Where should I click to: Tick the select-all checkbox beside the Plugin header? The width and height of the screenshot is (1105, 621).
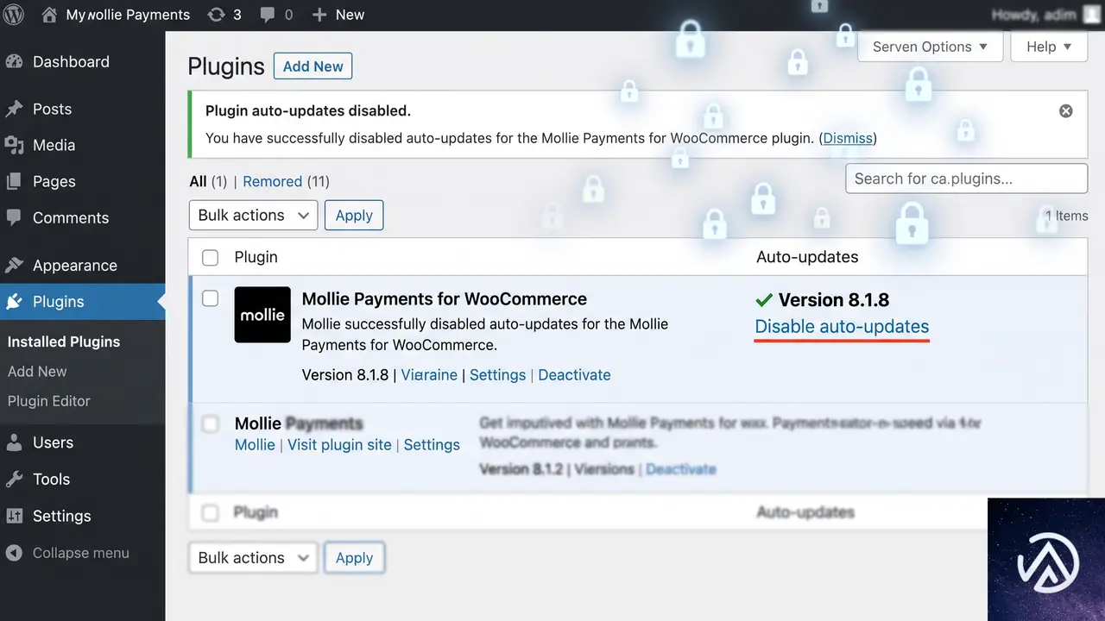coord(210,257)
